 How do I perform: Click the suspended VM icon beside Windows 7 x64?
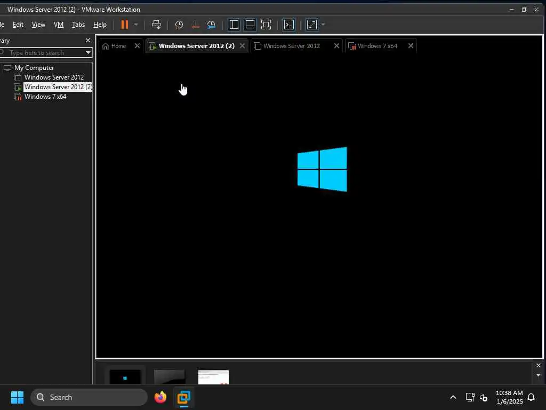click(x=18, y=97)
